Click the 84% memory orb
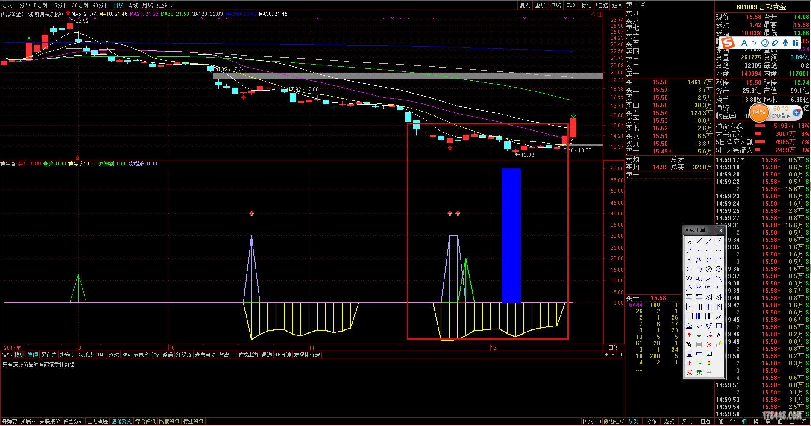Image resolution: width=811 pixels, height=426 pixels. [x=759, y=112]
